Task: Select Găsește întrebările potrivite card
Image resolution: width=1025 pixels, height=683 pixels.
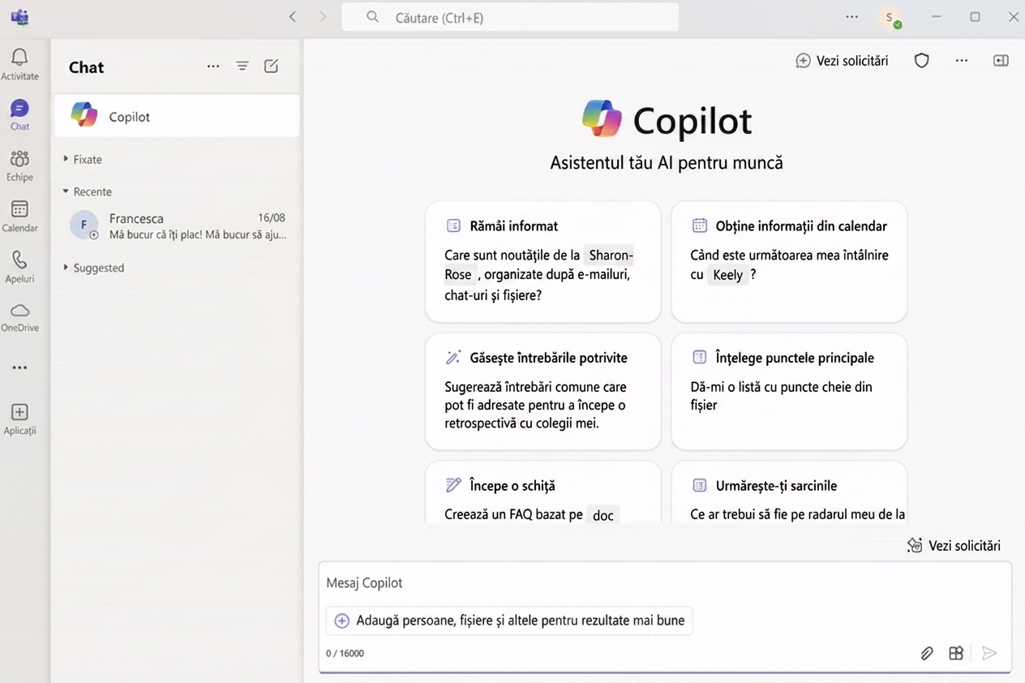Action: coord(543,391)
